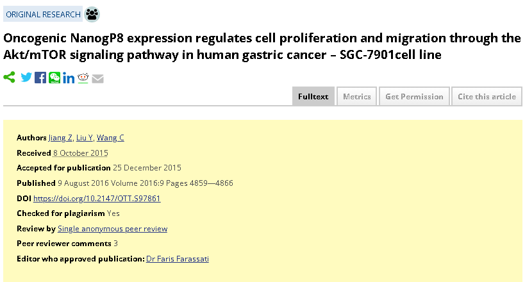The width and height of the screenshot is (525, 282).
Task: Open Single anonymous peer review link
Action: point(113,229)
